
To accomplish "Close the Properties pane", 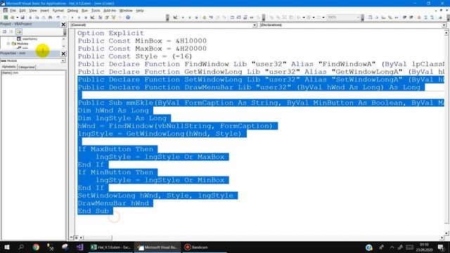I will coord(63,53).
